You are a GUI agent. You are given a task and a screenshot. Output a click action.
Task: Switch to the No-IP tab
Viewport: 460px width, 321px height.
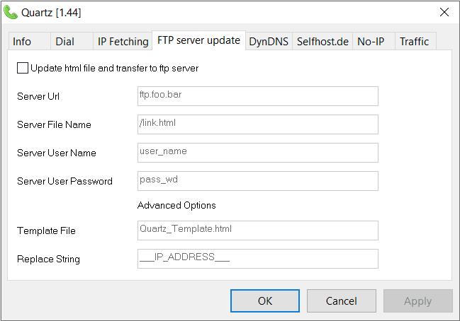click(x=371, y=42)
